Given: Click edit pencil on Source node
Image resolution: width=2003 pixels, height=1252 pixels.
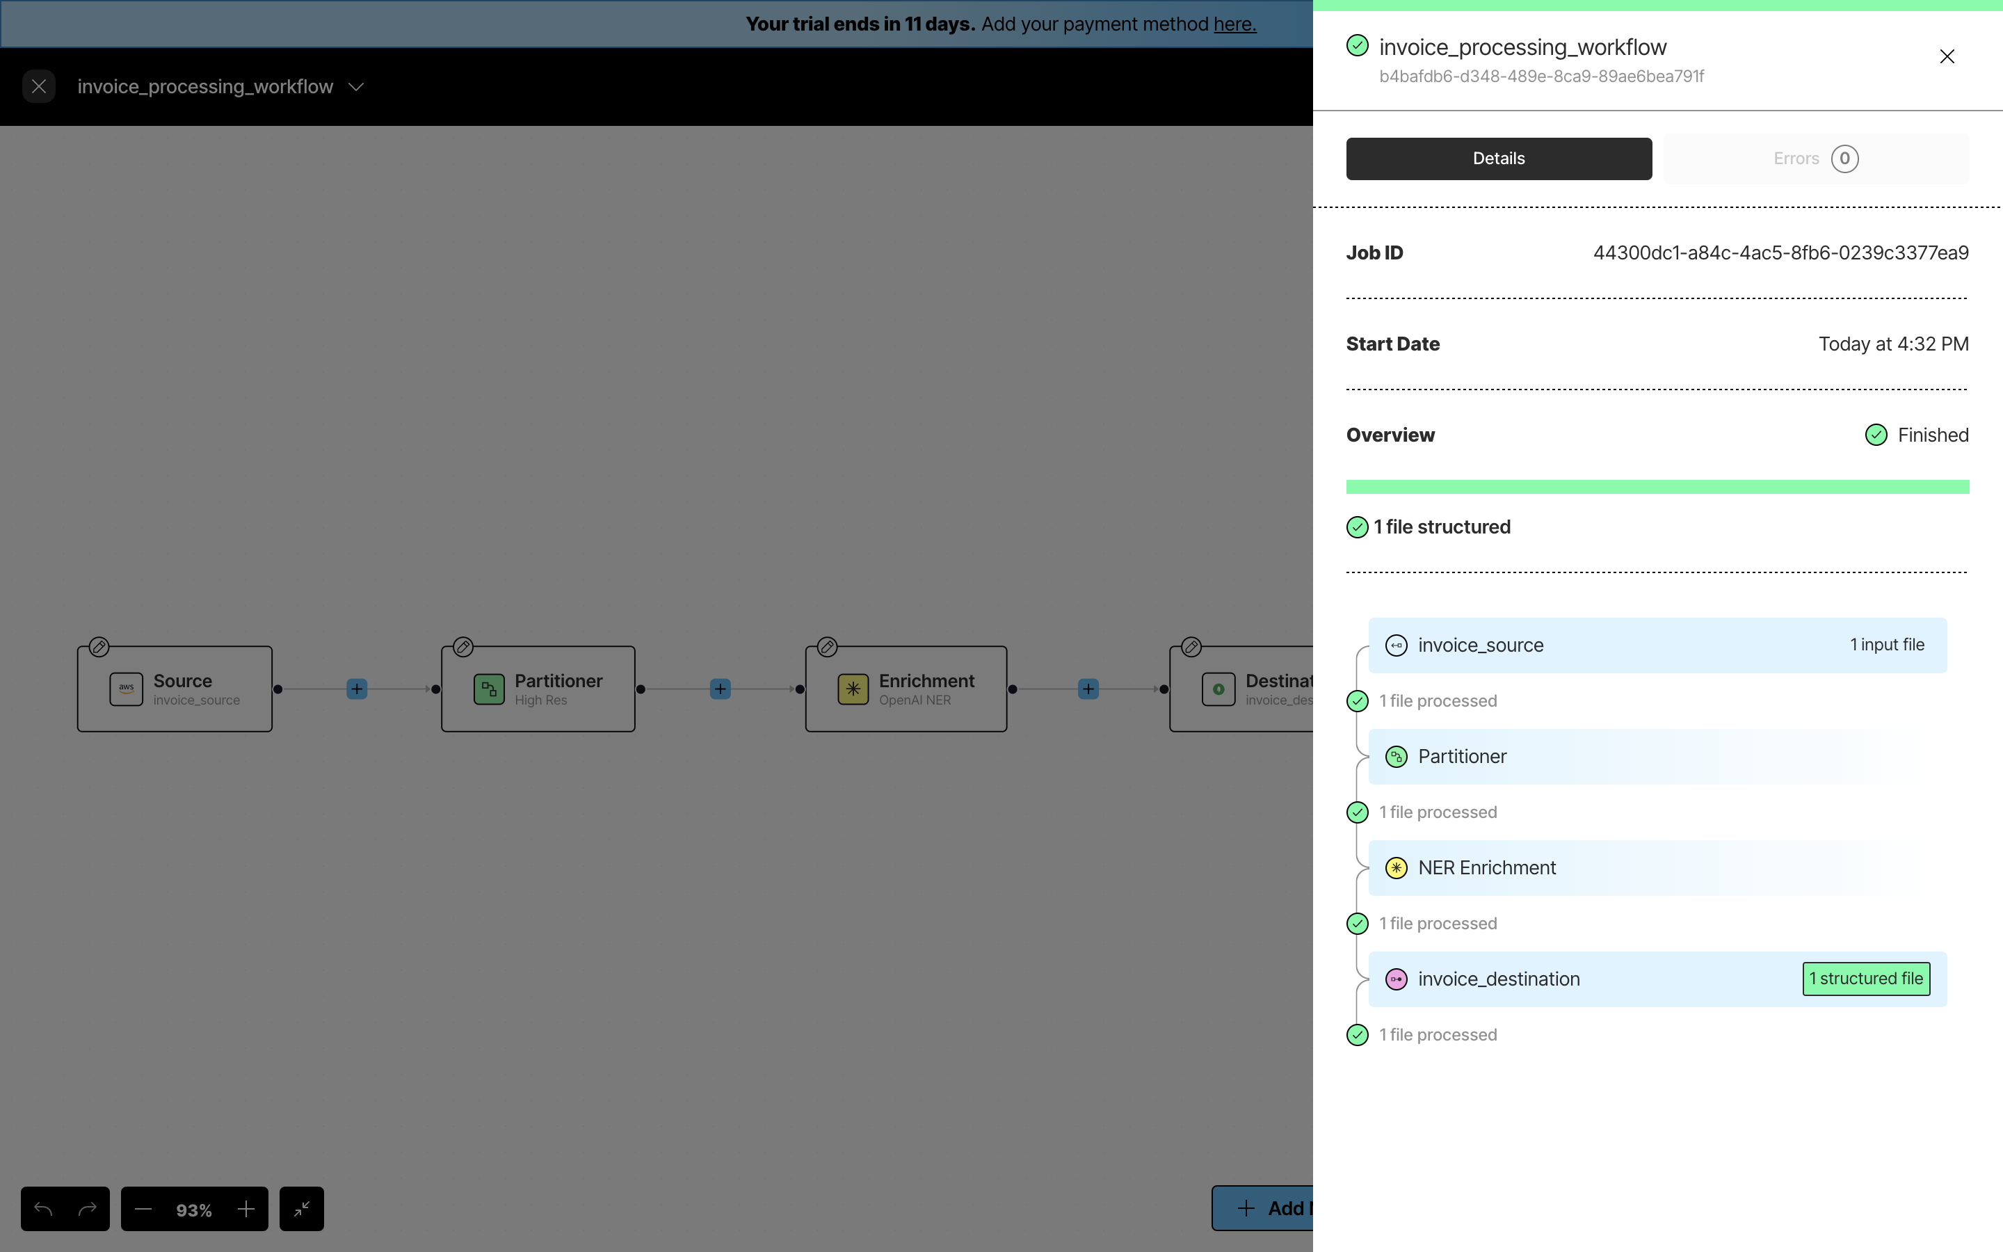Looking at the screenshot, I should pyautogui.click(x=99, y=647).
